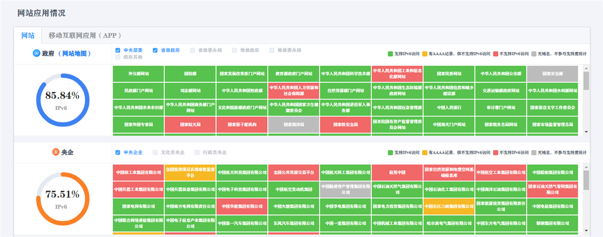Open the 外交部网站 tile
Viewport: 603px width, 237px height.
pos(138,74)
